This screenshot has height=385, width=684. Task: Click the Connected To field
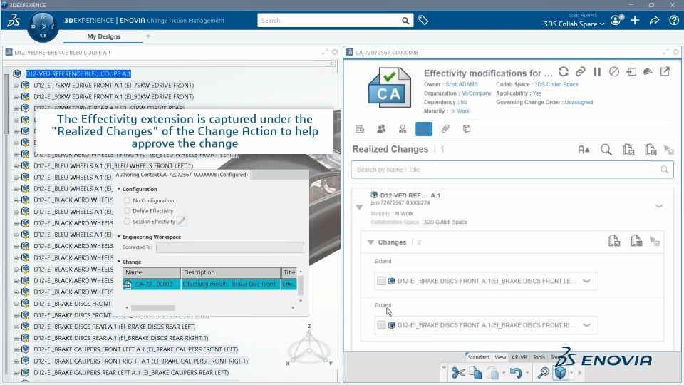[x=230, y=247]
